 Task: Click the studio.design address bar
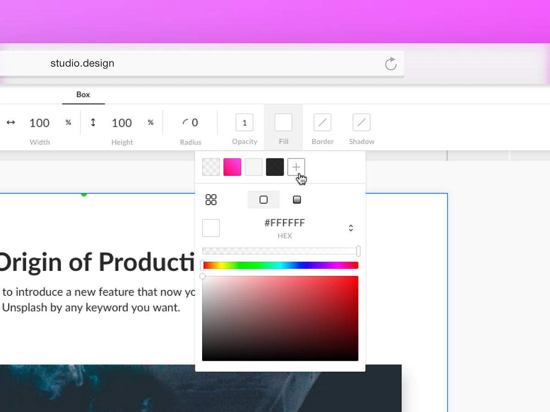click(82, 63)
